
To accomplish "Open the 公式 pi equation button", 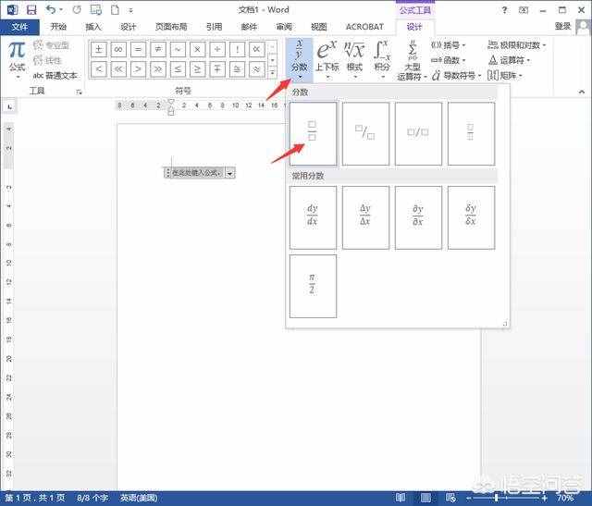I will pyautogui.click(x=17, y=59).
